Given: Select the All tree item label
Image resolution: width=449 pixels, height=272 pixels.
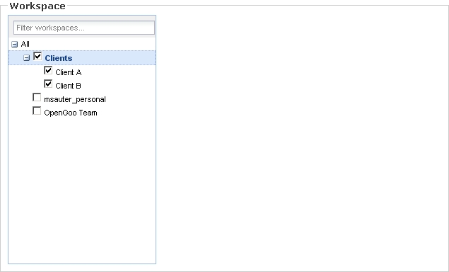Looking at the screenshot, I should tap(25, 44).
